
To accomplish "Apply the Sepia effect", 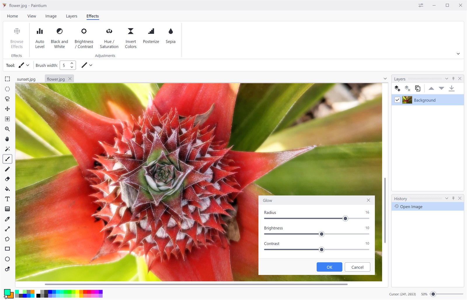I will tap(170, 36).
